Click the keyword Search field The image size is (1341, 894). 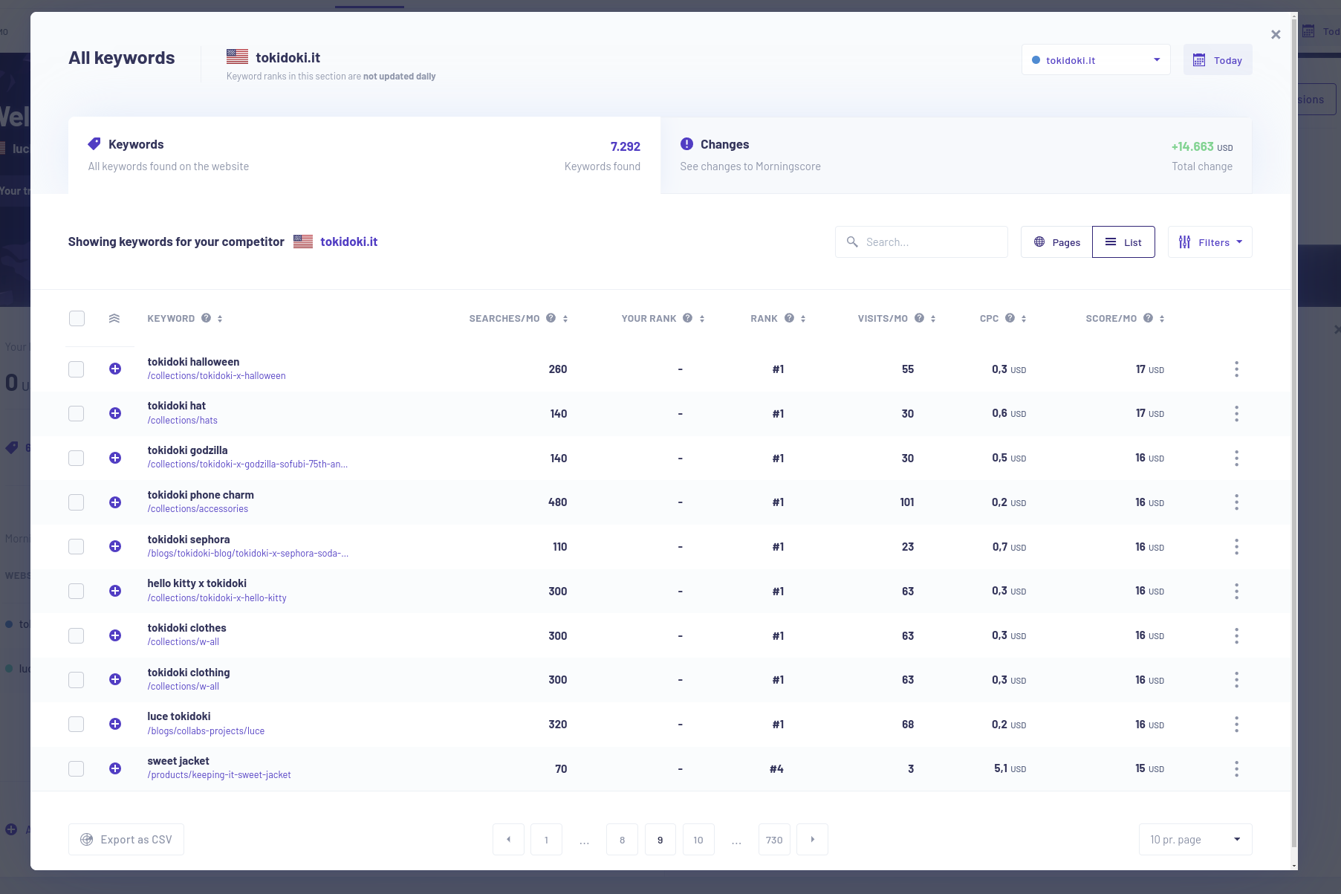click(x=921, y=242)
